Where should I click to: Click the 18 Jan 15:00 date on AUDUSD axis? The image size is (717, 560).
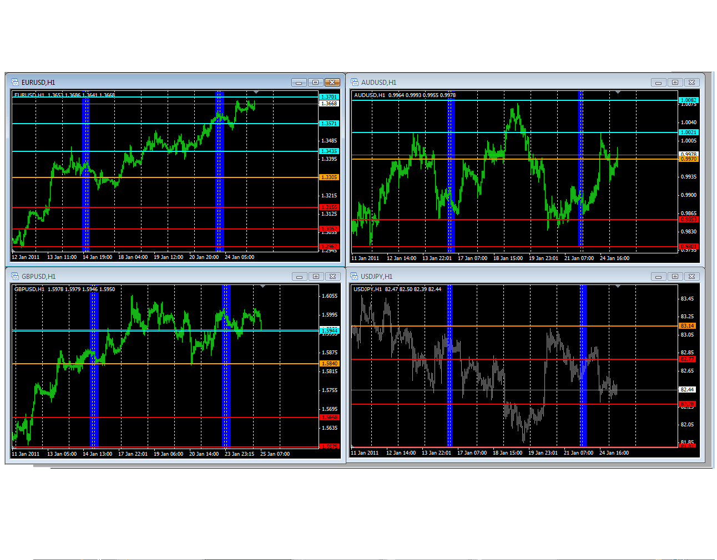(x=508, y=258)
